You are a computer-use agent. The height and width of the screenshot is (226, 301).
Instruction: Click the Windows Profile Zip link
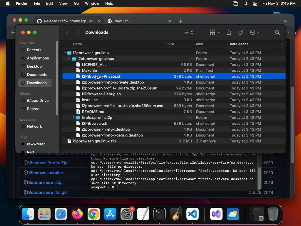point(48,162)
